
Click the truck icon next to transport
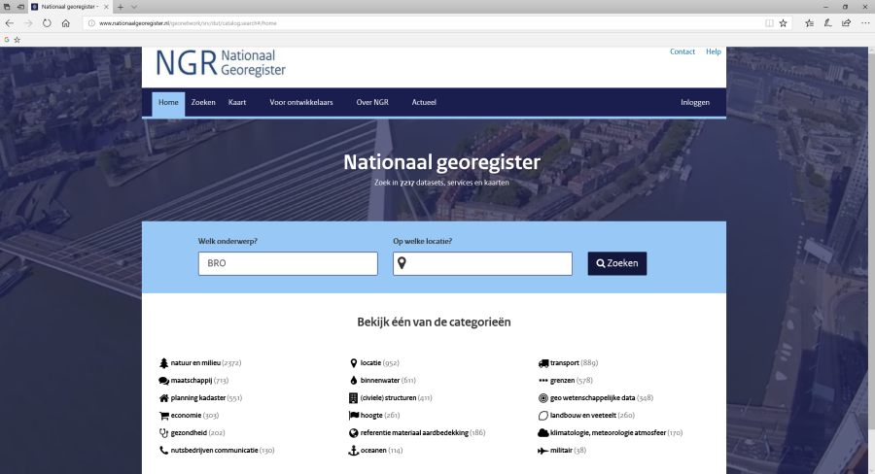(x=542, y=363)
